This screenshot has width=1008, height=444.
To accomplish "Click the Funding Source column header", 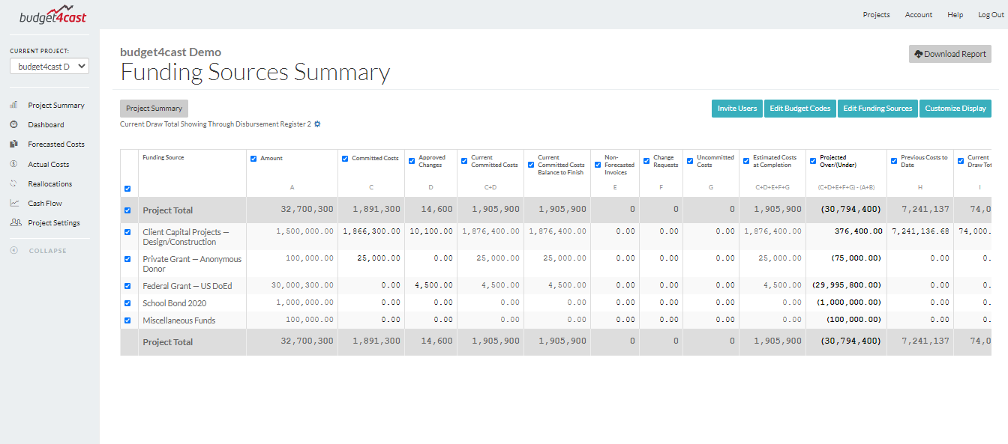I will click(163, 158).
